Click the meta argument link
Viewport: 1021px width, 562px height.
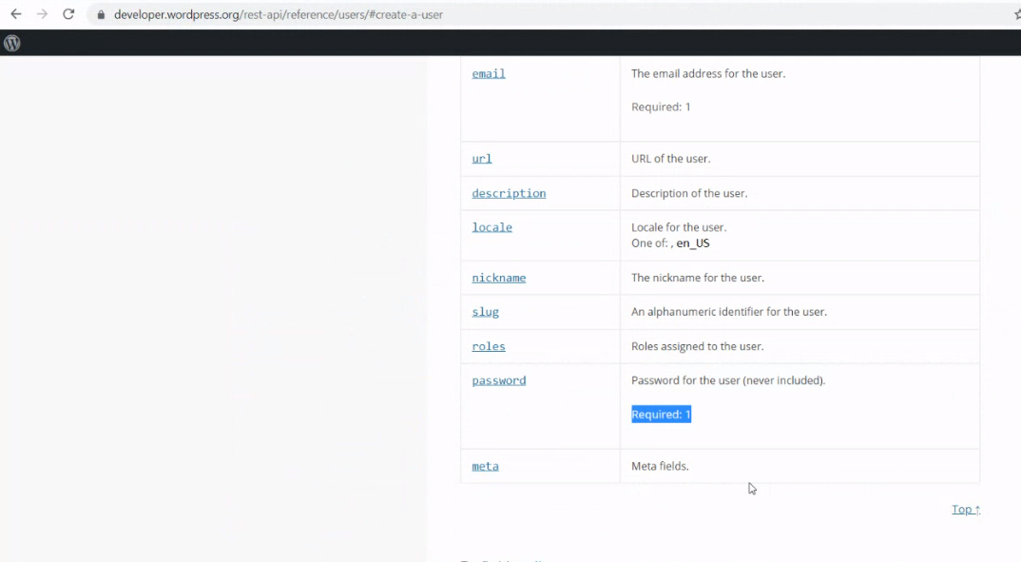tap(485, 466)
